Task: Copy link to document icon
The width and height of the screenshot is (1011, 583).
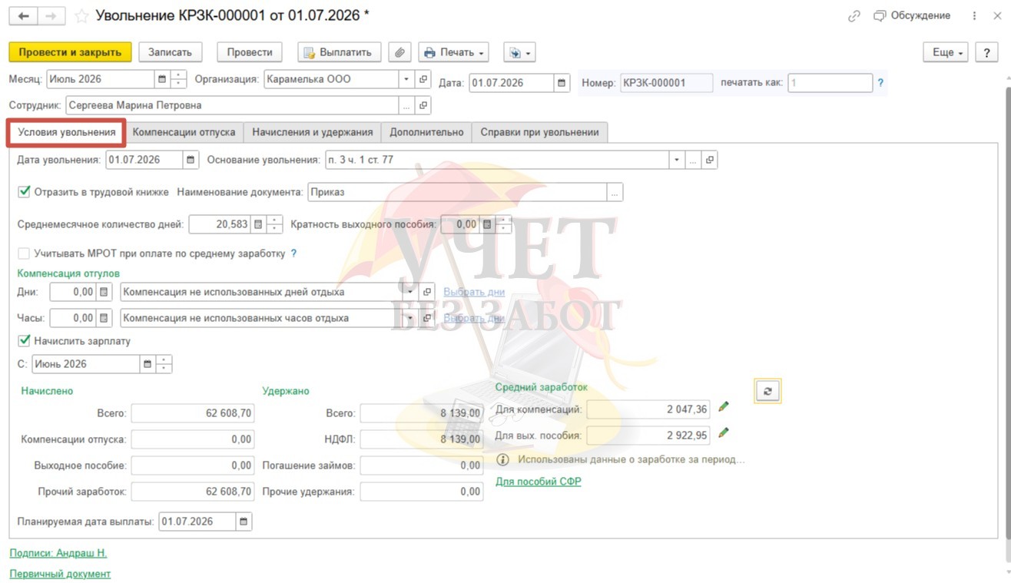Action: [x=854, y=16]
